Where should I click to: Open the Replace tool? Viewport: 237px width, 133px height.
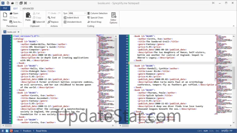(x=53, y=22)
